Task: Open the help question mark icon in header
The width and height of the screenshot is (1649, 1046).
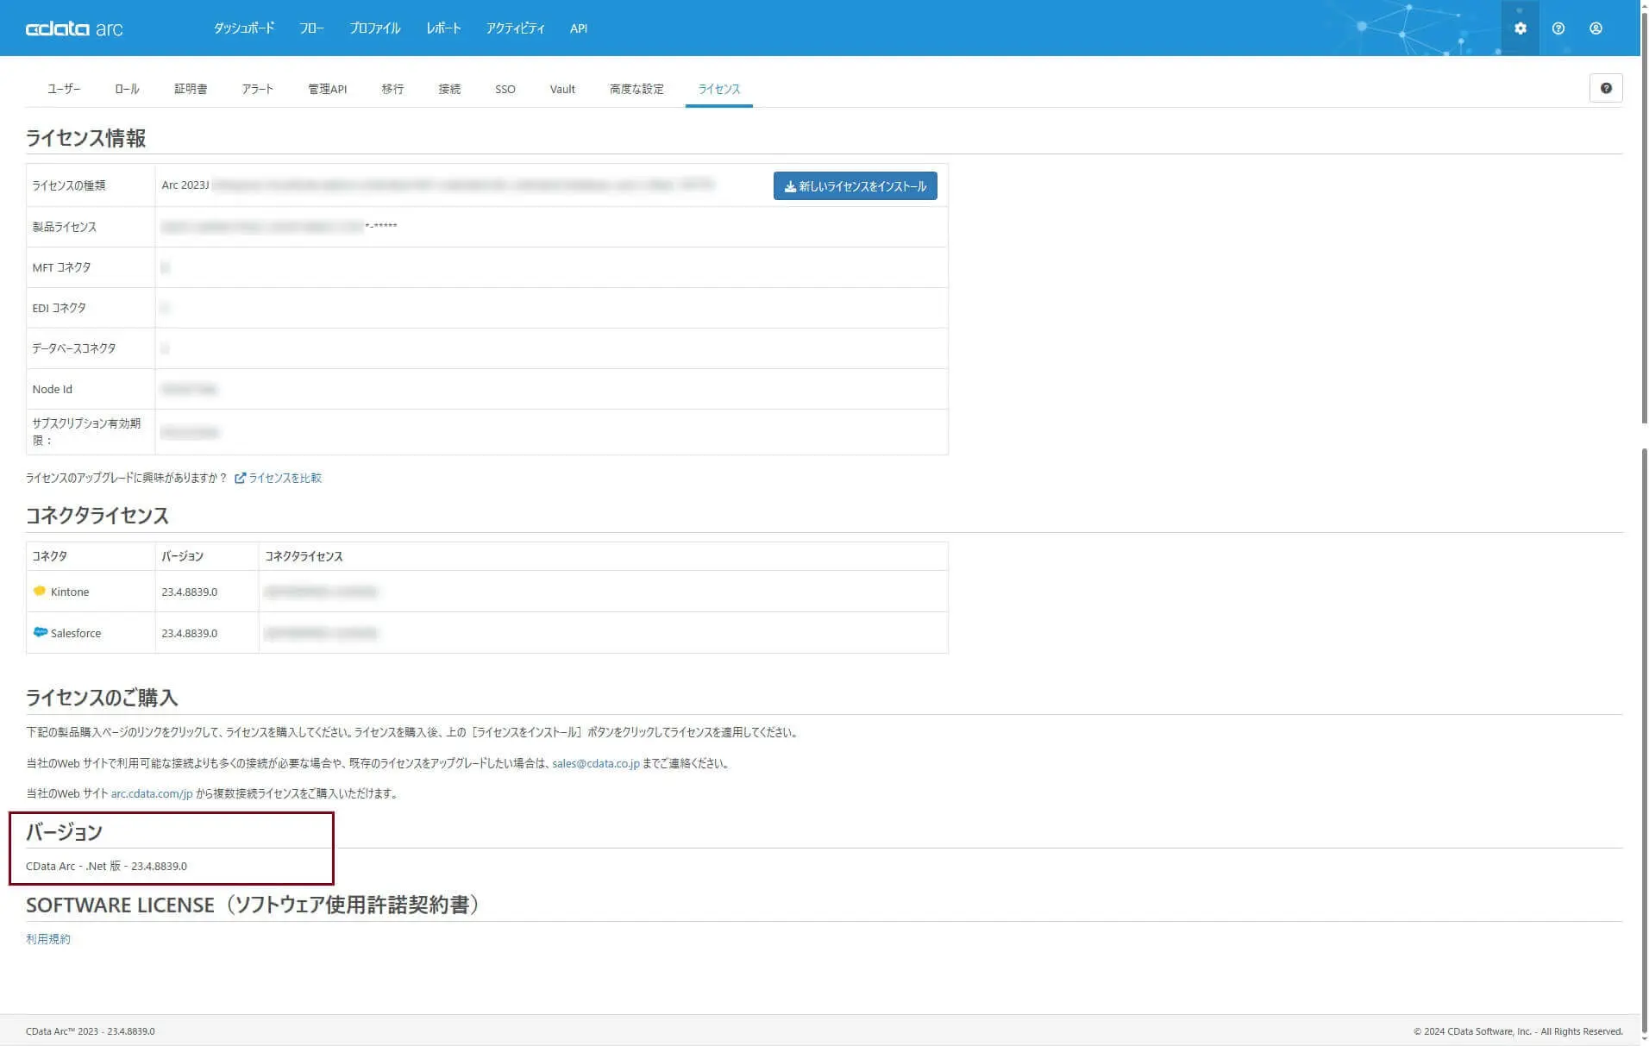Action: [1558, 28]
